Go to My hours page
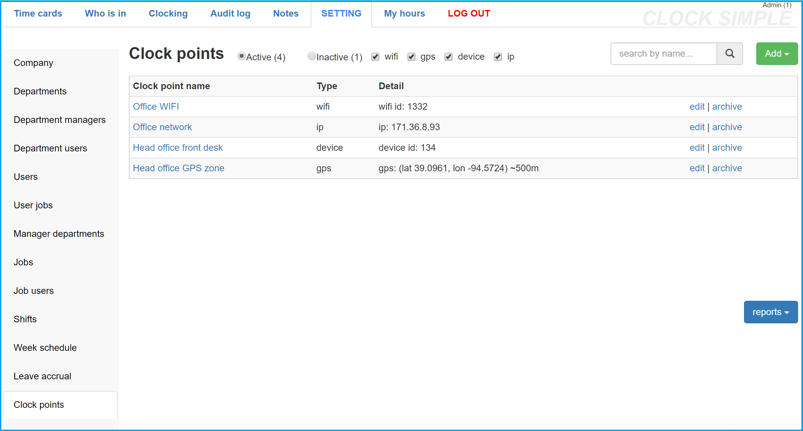803x431 pixels. pos(404,14)
